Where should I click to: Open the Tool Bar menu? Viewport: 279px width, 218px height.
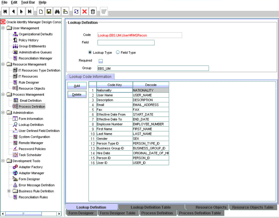(28, 2)
